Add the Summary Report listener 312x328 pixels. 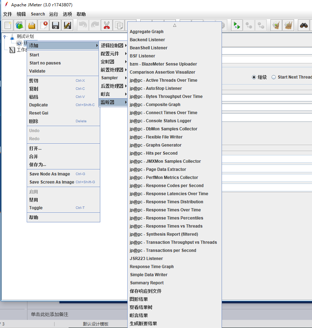(174, 283)
